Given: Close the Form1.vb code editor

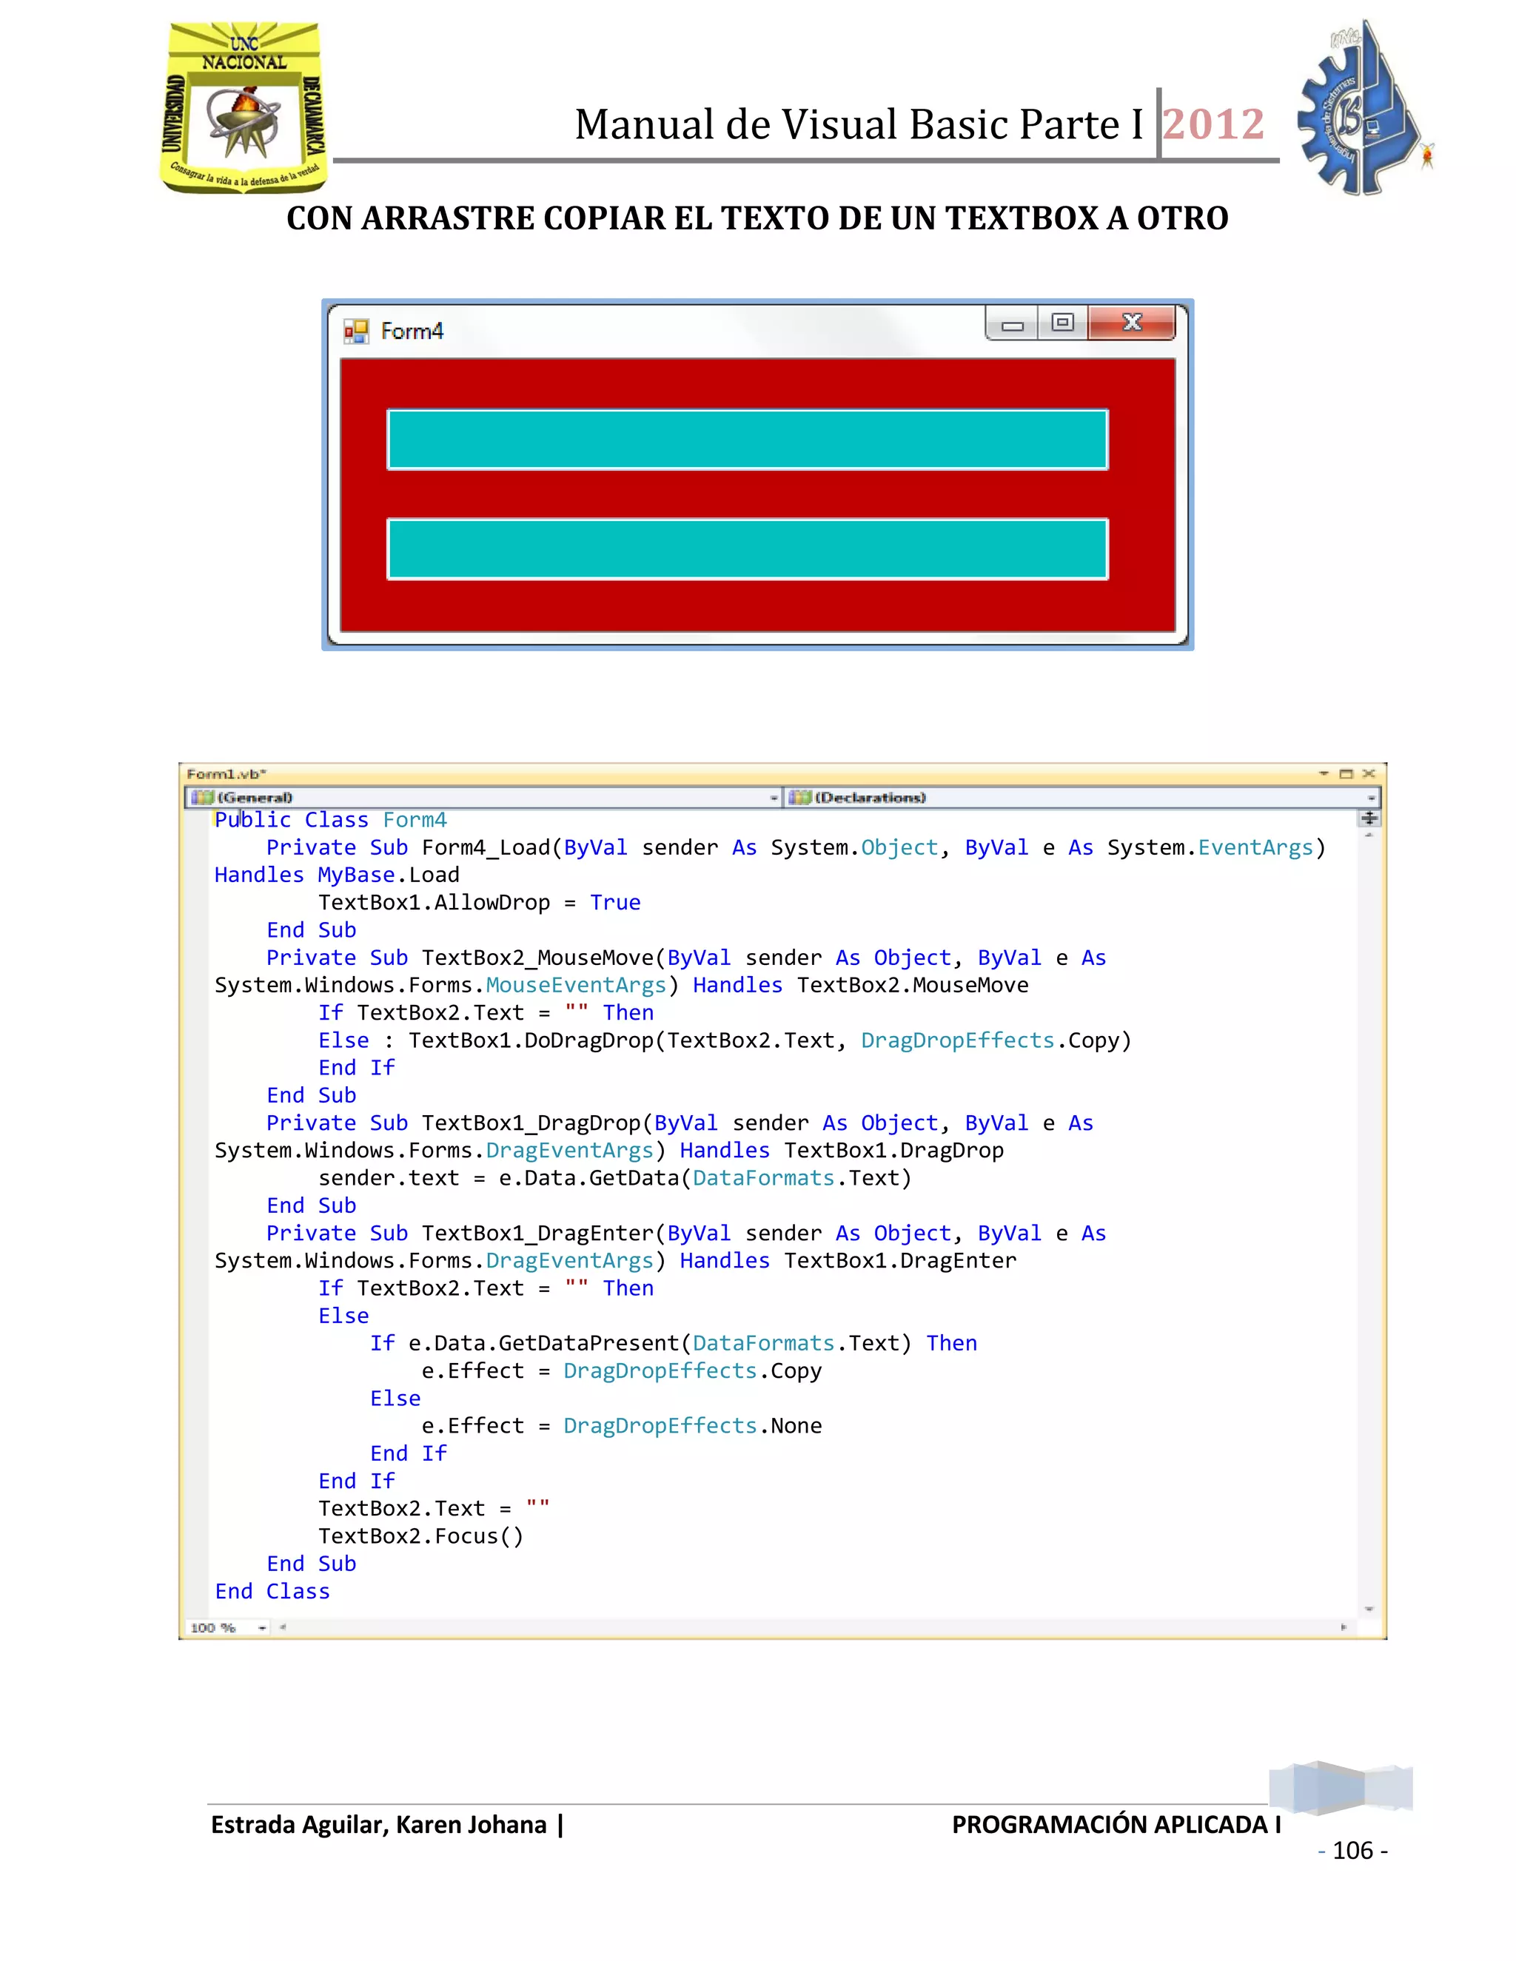Looking at the screenshot, I should click(x=1369, y=774).
